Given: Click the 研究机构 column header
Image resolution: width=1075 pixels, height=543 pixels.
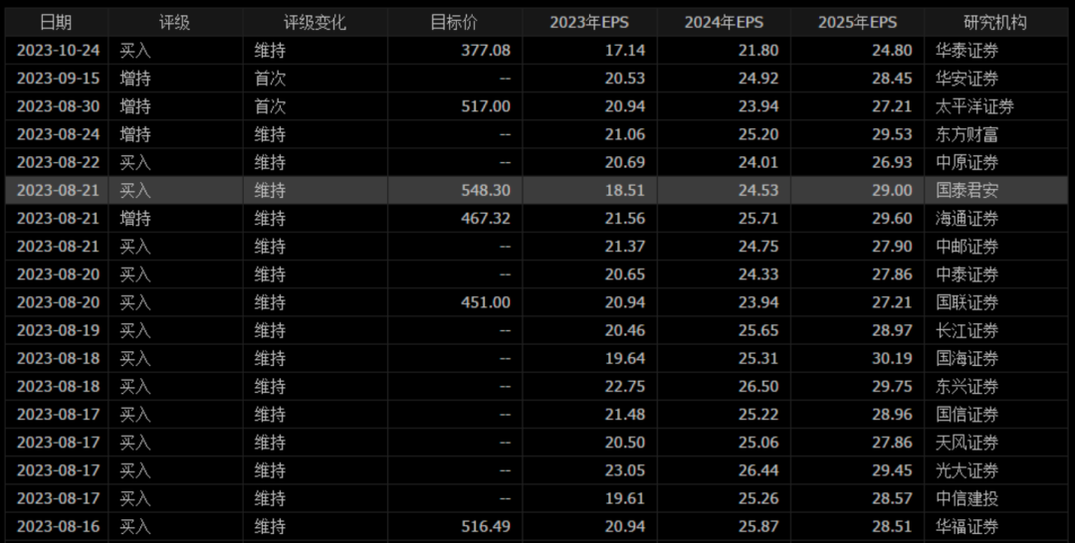Looking at the screenshot, I should pos(994,22).
